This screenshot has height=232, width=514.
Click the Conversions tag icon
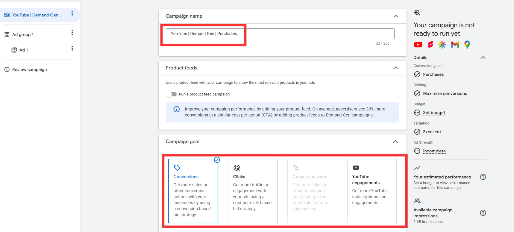click(x=177, y=168)
